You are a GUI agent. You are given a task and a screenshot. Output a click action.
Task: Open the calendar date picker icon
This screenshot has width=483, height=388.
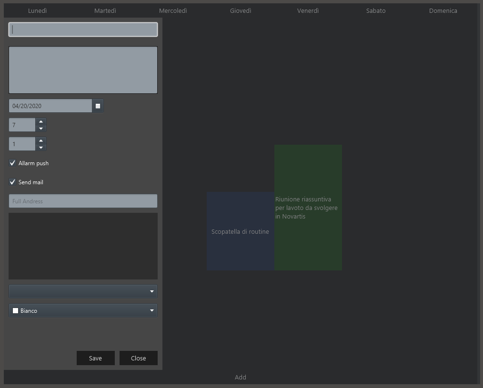point(98,106)
